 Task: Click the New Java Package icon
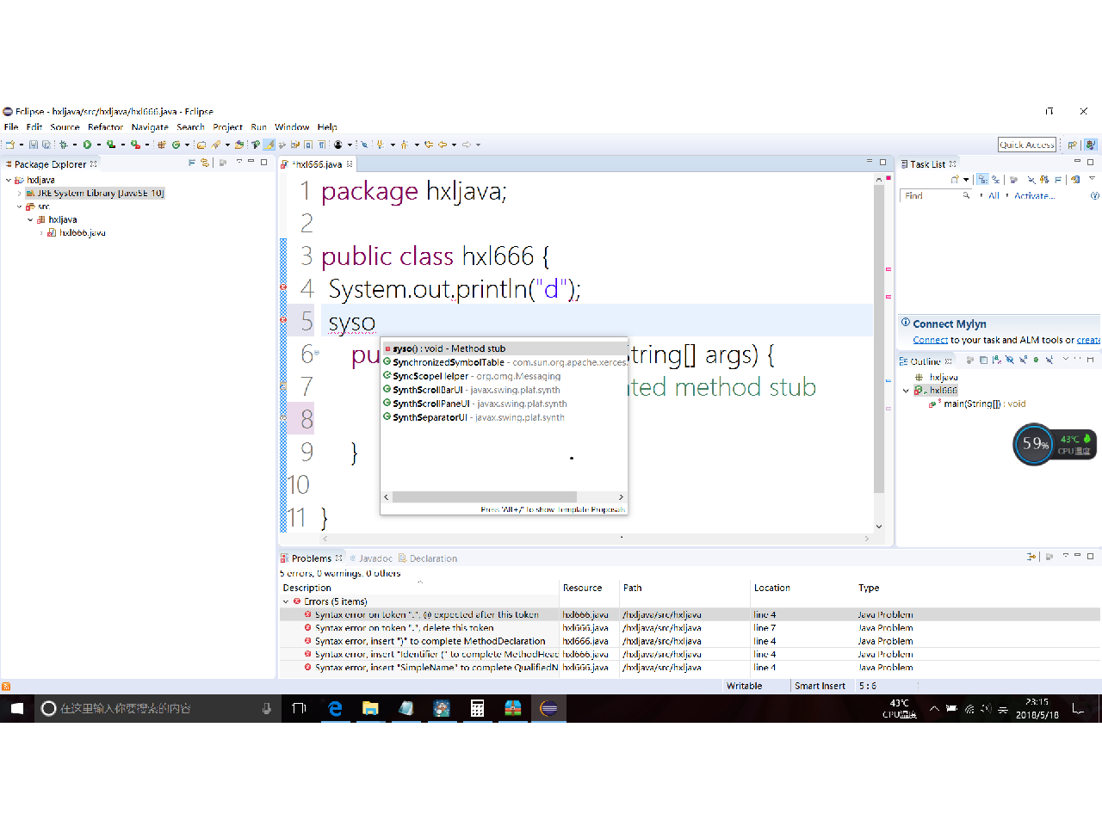tap(161, 145)
